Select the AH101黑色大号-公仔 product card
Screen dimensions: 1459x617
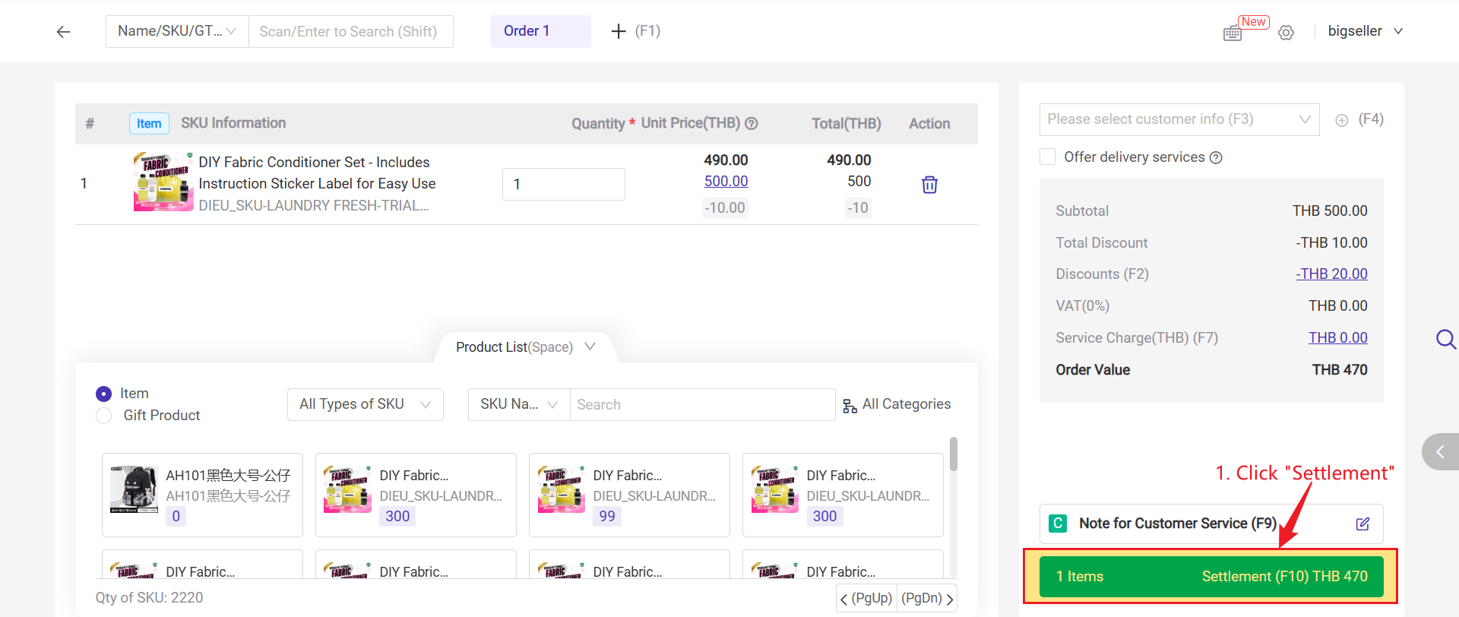point(202,495)
